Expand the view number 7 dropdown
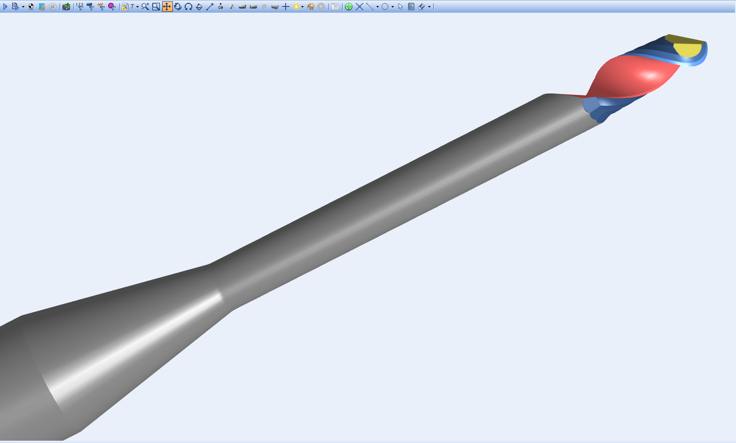736x443 pixels. pyautogui.click(x=137, y=7)
